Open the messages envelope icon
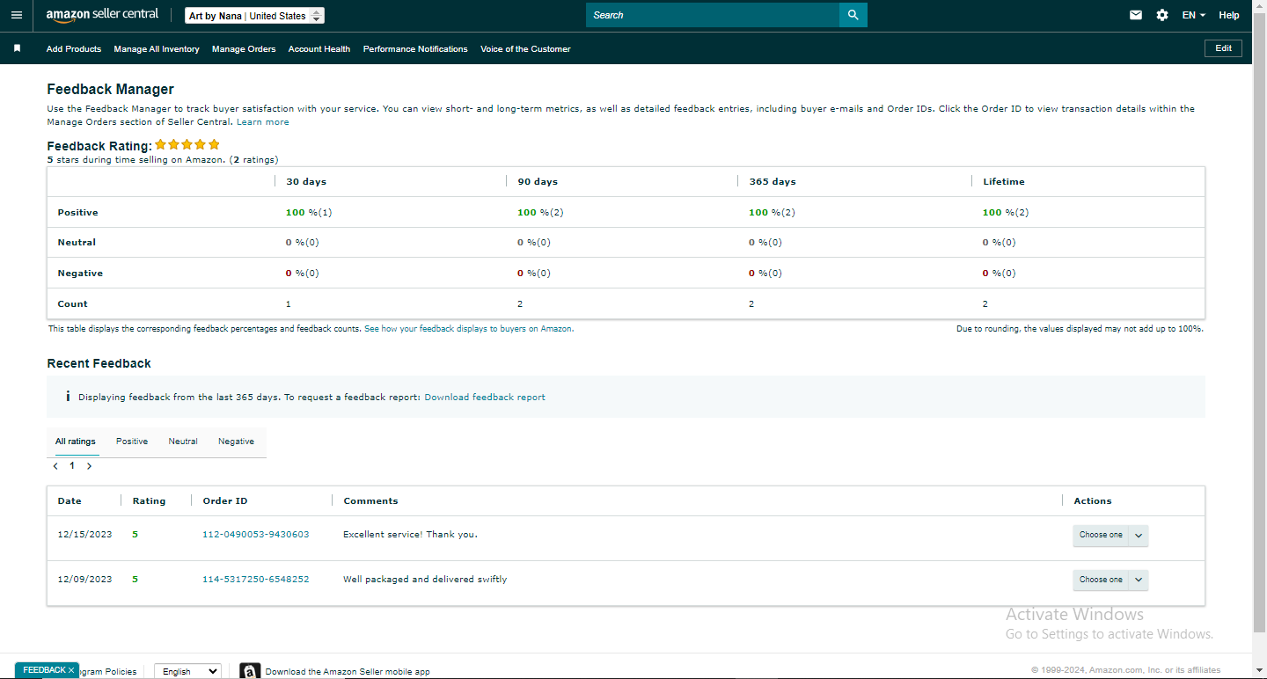Viewport: 1267px width, 679px height. [x=1136, y=15]
